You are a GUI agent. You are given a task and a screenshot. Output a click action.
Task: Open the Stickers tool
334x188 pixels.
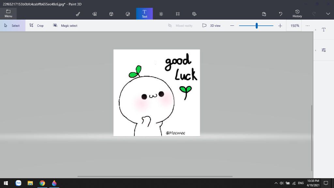click(128, 14)
